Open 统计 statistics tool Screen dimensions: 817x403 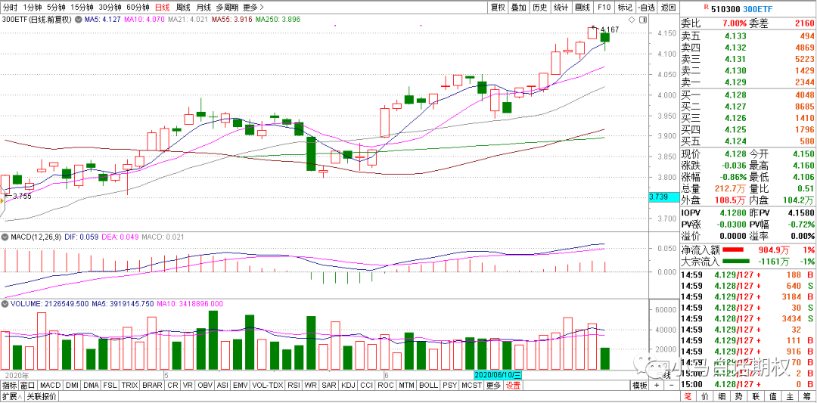pyautogui.click(x=561, y=8)
